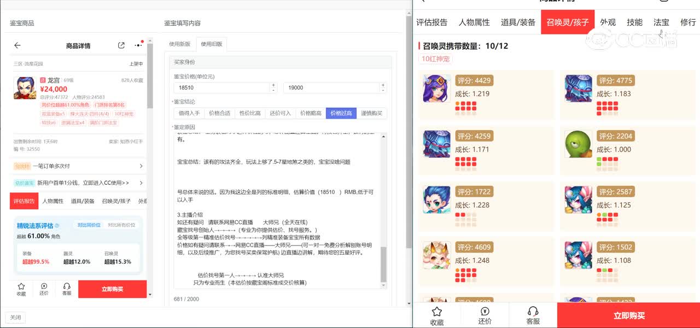Expand 新用户首单1分钱 promotion row

(x=78, y=183)
